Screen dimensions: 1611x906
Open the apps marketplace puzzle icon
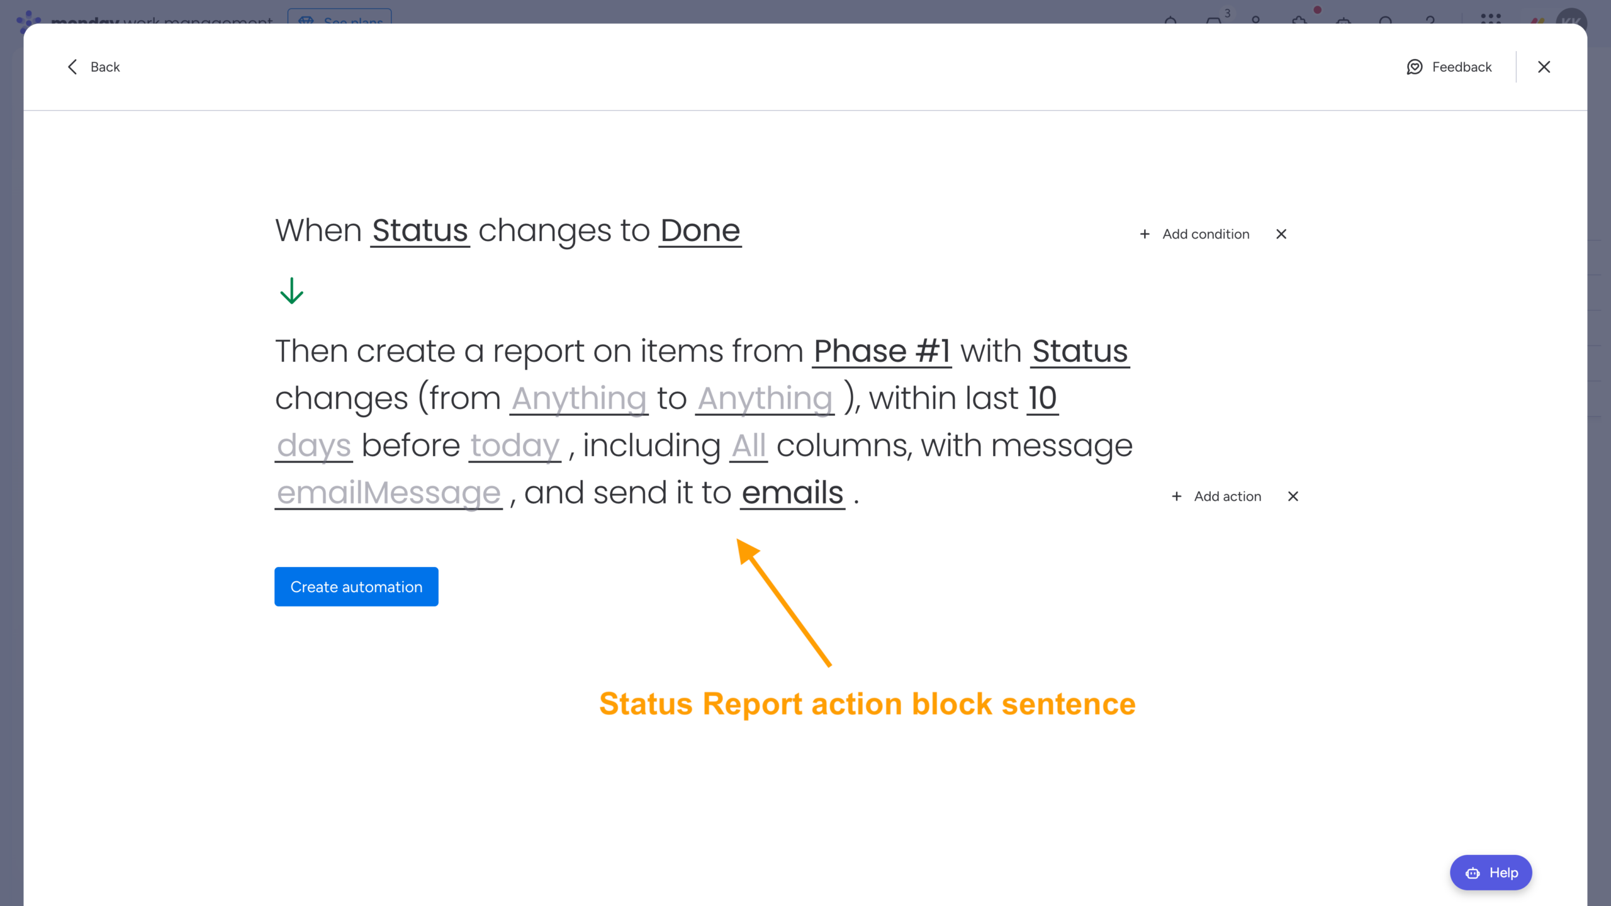pyautogui.click(x=1299, y=20)
